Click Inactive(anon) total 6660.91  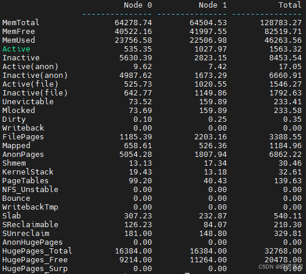click(286, 76)
